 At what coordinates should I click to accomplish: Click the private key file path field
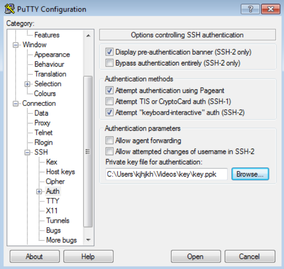pos(166,174)
